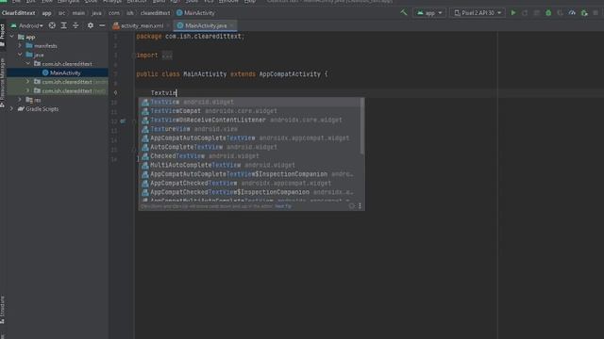Hide the Project panel with minus icon
604x339 pixels.
102,25
